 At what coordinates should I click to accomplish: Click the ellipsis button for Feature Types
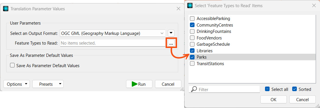[x=171, y=43]
